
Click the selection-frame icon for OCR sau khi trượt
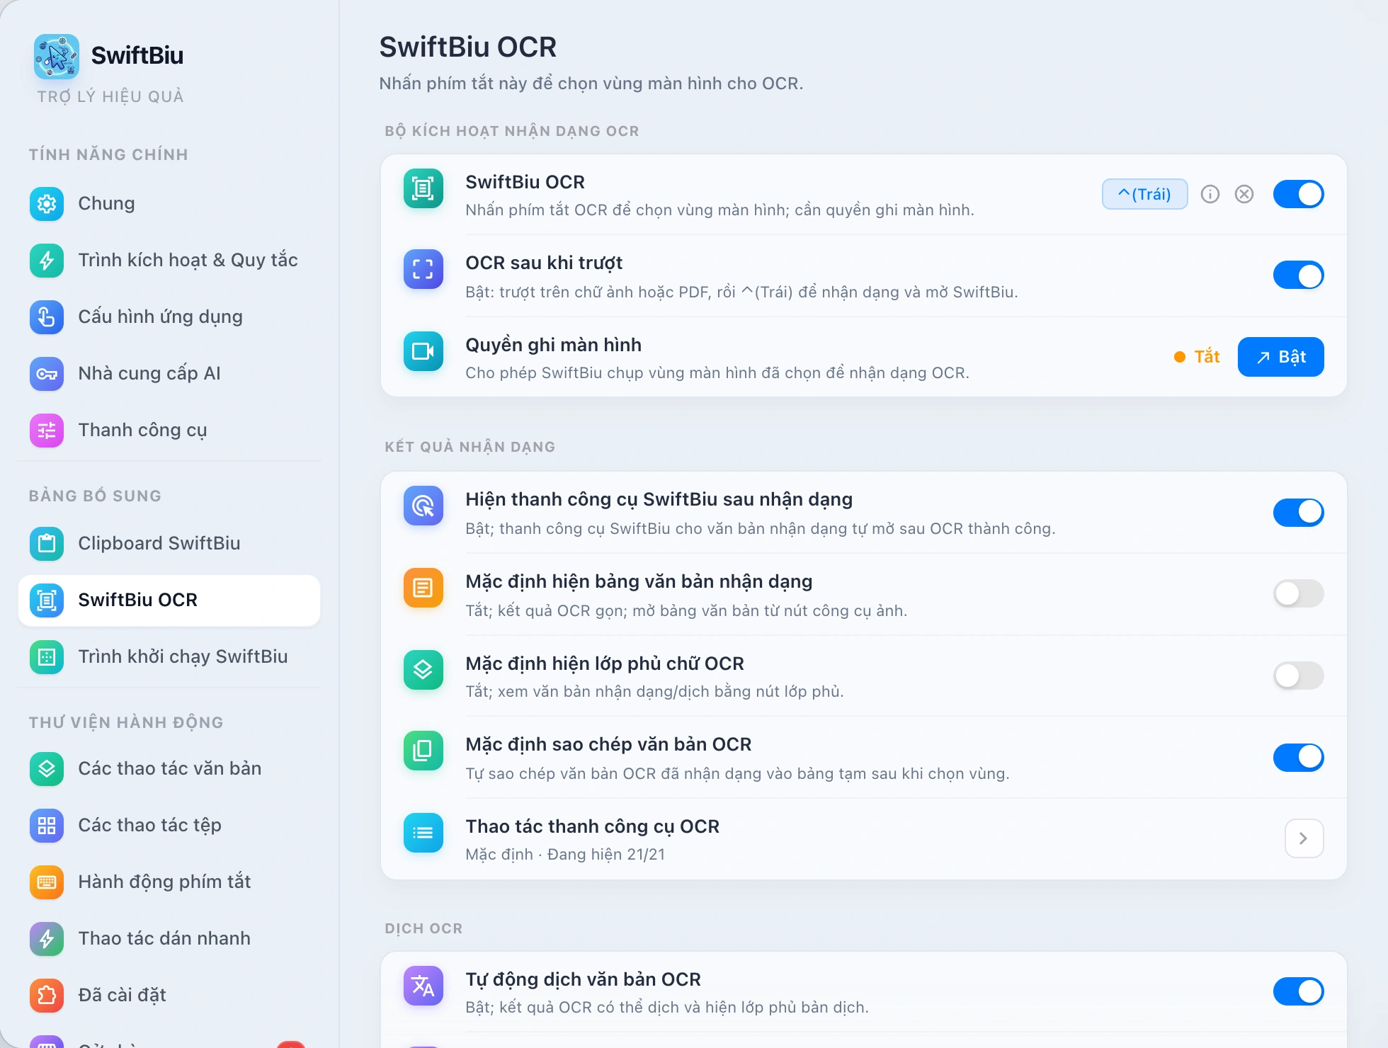click(423, 269)
